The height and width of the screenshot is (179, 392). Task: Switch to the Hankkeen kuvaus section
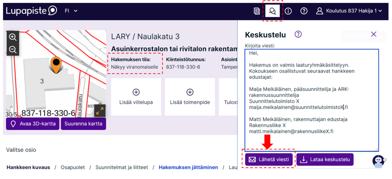tap(28, 167)
